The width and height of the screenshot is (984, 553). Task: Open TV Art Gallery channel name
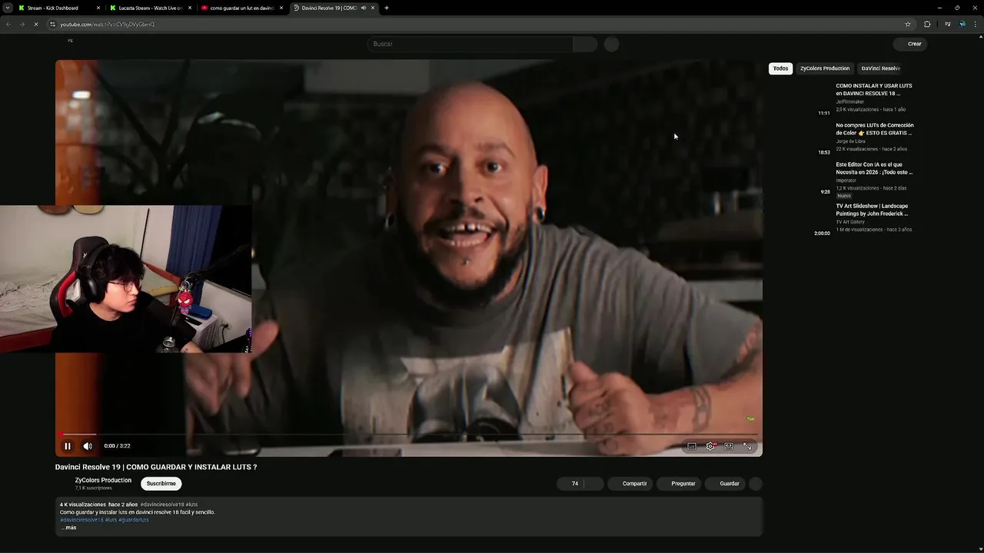pyautogui.click(x=850, y=222)
